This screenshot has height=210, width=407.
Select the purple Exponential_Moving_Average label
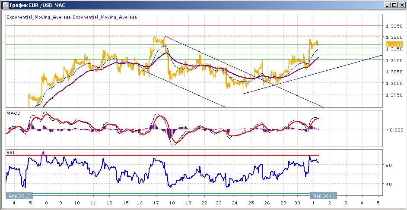point(105,17)
